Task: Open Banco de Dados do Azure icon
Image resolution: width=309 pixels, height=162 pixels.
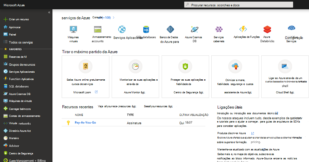Action: click(x=170, y=29)
